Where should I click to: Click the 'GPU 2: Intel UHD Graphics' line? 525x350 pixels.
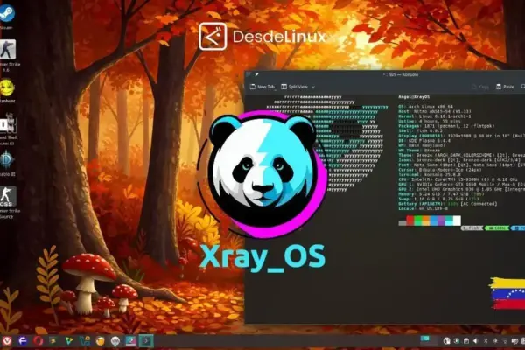pos(461,189)
